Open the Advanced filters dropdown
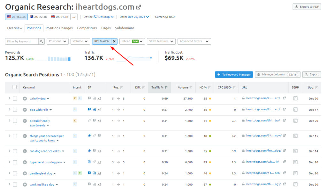 pyautogui.click(x=194, y=41)
